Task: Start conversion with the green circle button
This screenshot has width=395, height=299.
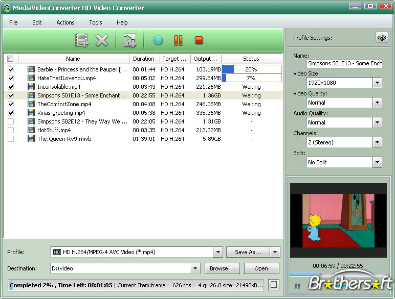Action: pos(158,40)
